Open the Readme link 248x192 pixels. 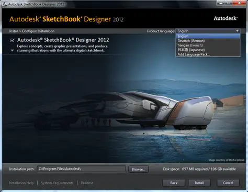coord(87,183)
